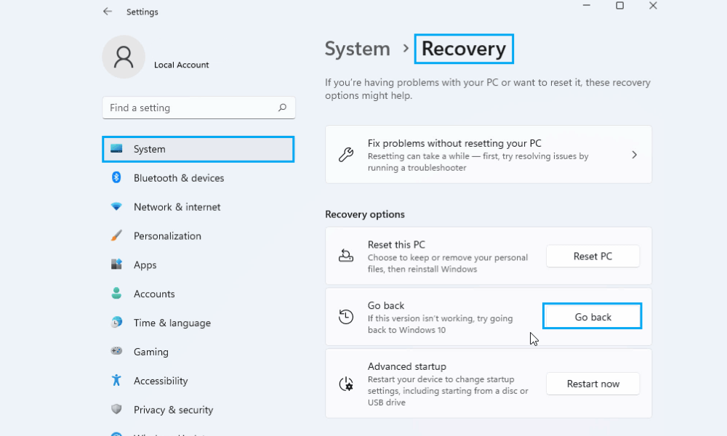Click the search magnifier icon
Viewport: 727px width, 436px height.
pos(282,108)
